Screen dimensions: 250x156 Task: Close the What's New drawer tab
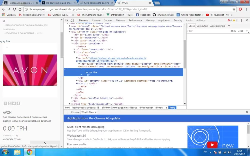point(96,112)
